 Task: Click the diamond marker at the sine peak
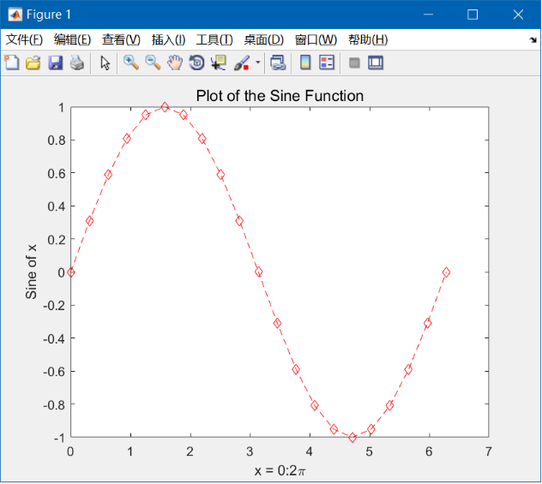pos(165,107)
